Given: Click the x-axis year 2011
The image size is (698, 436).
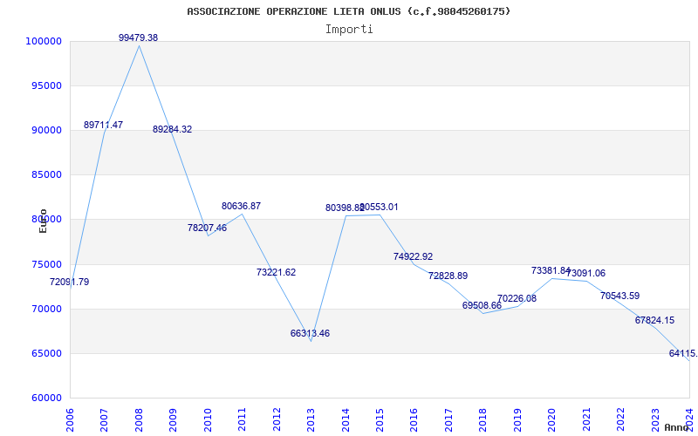Looking at the screenshot, I should coord(243,419).
